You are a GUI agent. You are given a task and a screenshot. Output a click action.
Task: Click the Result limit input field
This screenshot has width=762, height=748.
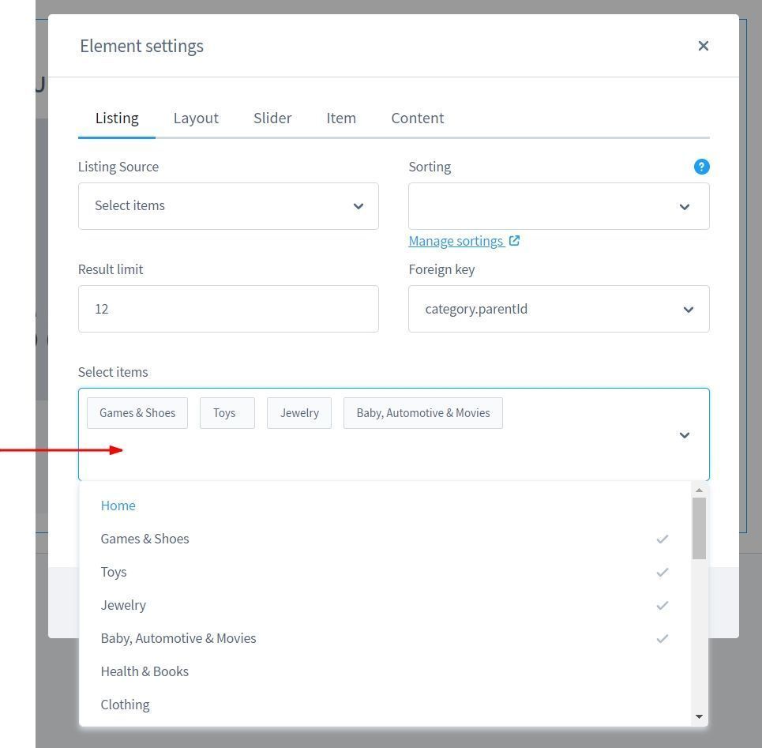(228, 309)
